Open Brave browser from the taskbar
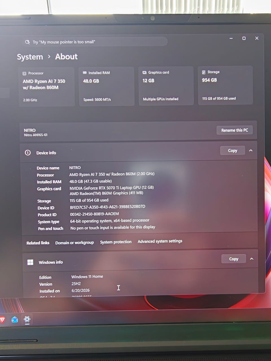The width and height of the screenshot is (271, 361). pyautogui.click(x=2, y=320)
